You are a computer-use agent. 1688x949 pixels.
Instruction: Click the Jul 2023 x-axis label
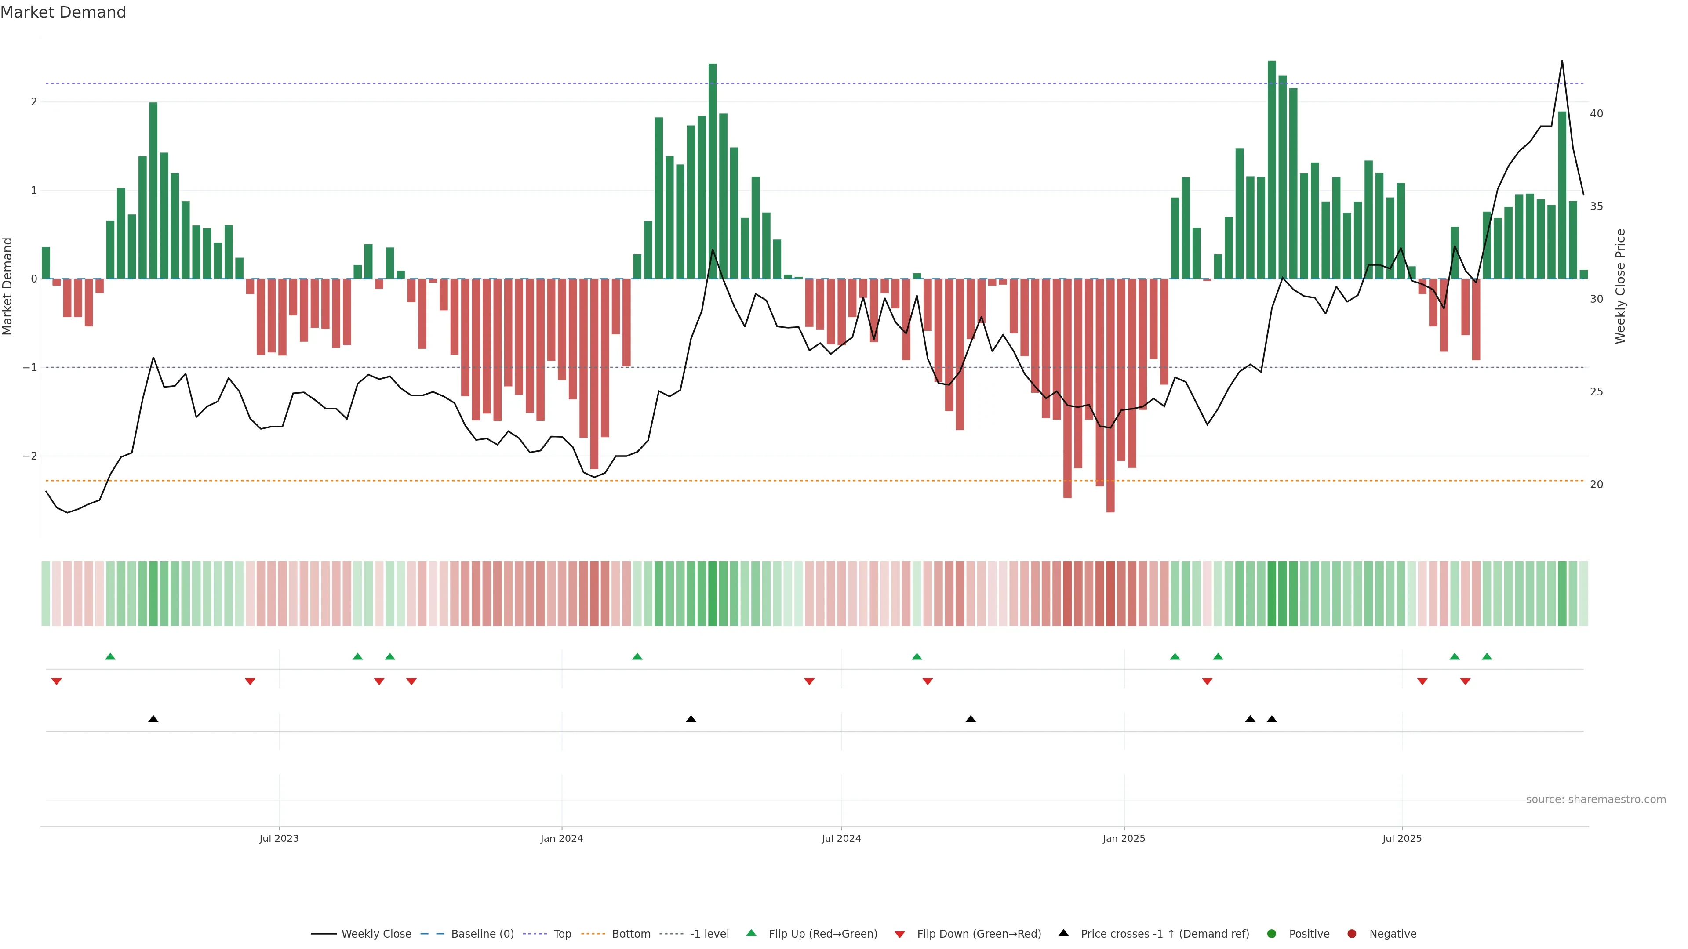click(x=279, y=838)
